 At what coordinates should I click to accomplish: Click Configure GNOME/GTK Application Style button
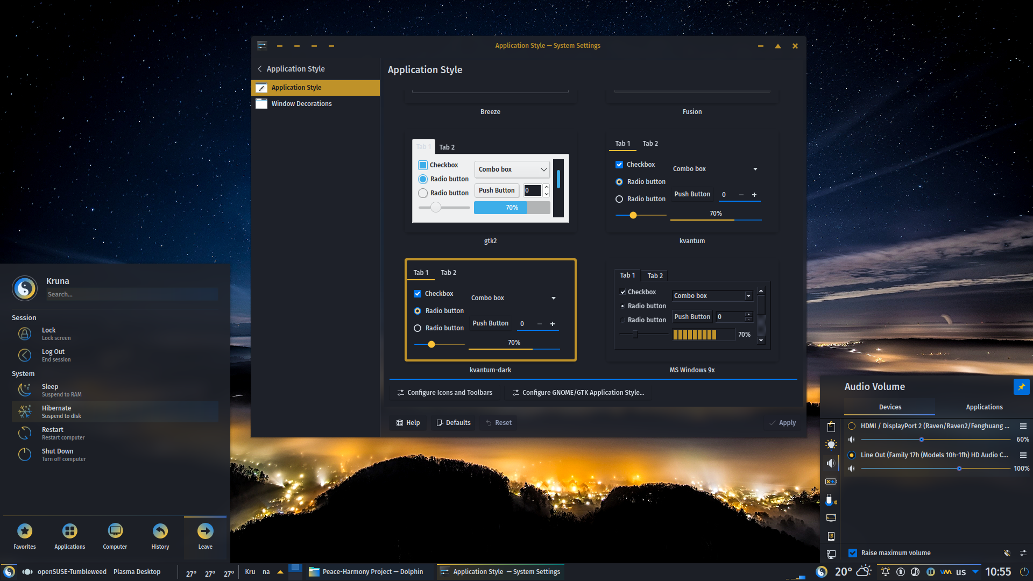pyautogui.click(x=578, y=393)
